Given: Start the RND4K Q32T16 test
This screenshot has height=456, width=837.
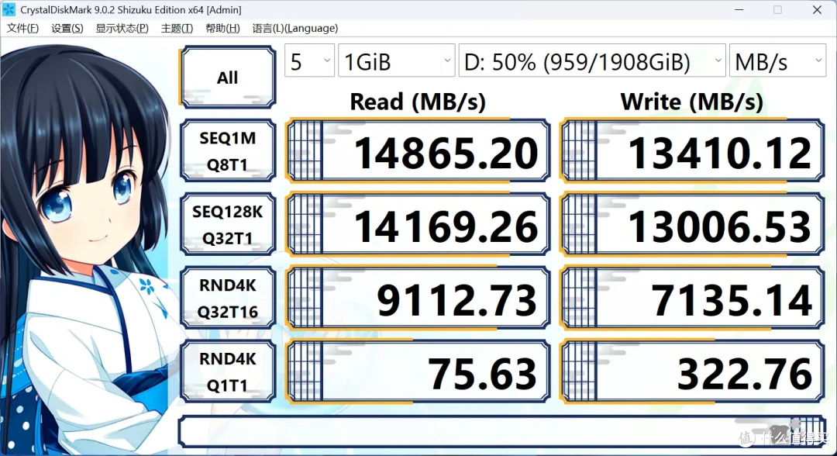Looking at the screenshot, I should coord(228,298).
